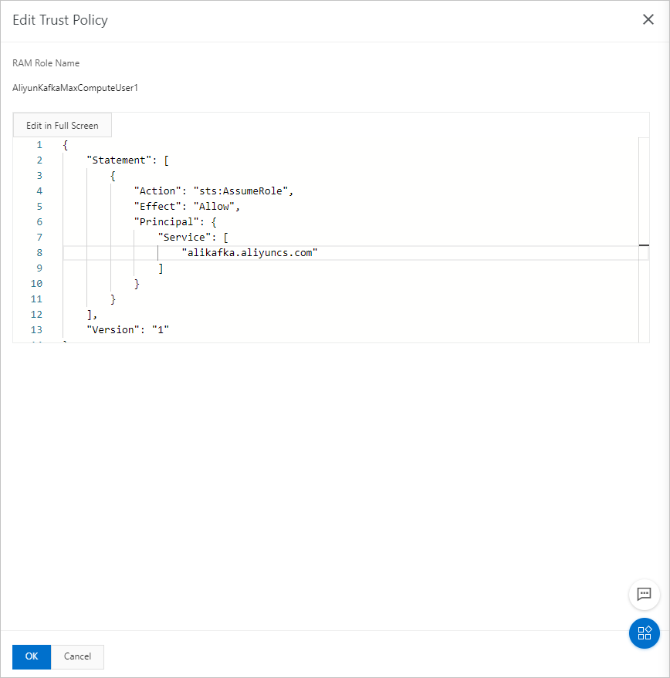Click the Edit Trust Policy title
The height and width of the screenshot is (678, 670).
click(x=60, y=20)
